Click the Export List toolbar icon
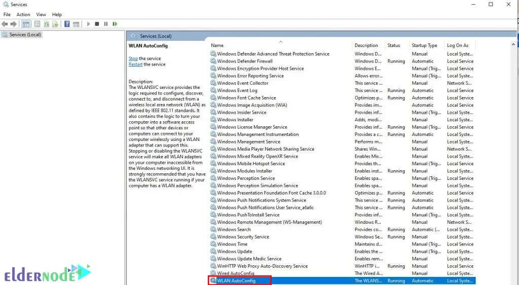This screenshot has width=519, height=285. tap(55, 24)
